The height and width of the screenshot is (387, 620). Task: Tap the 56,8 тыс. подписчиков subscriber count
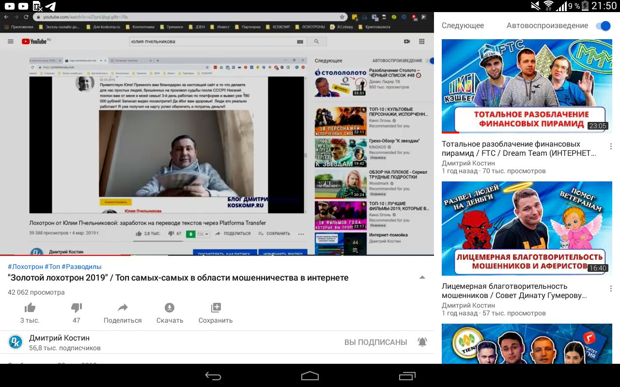[65, 348]
